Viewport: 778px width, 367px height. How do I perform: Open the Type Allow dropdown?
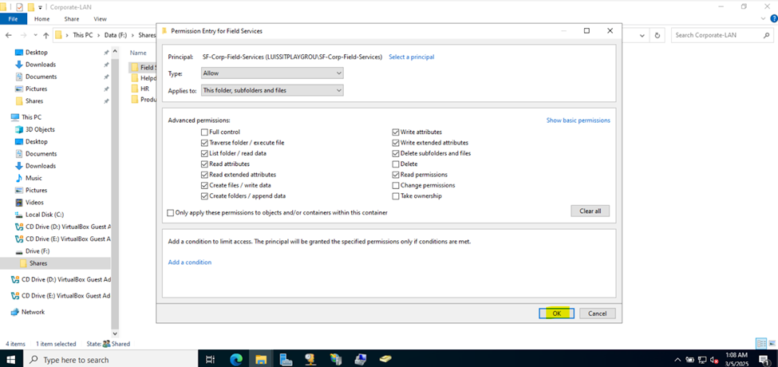(272, 73)
